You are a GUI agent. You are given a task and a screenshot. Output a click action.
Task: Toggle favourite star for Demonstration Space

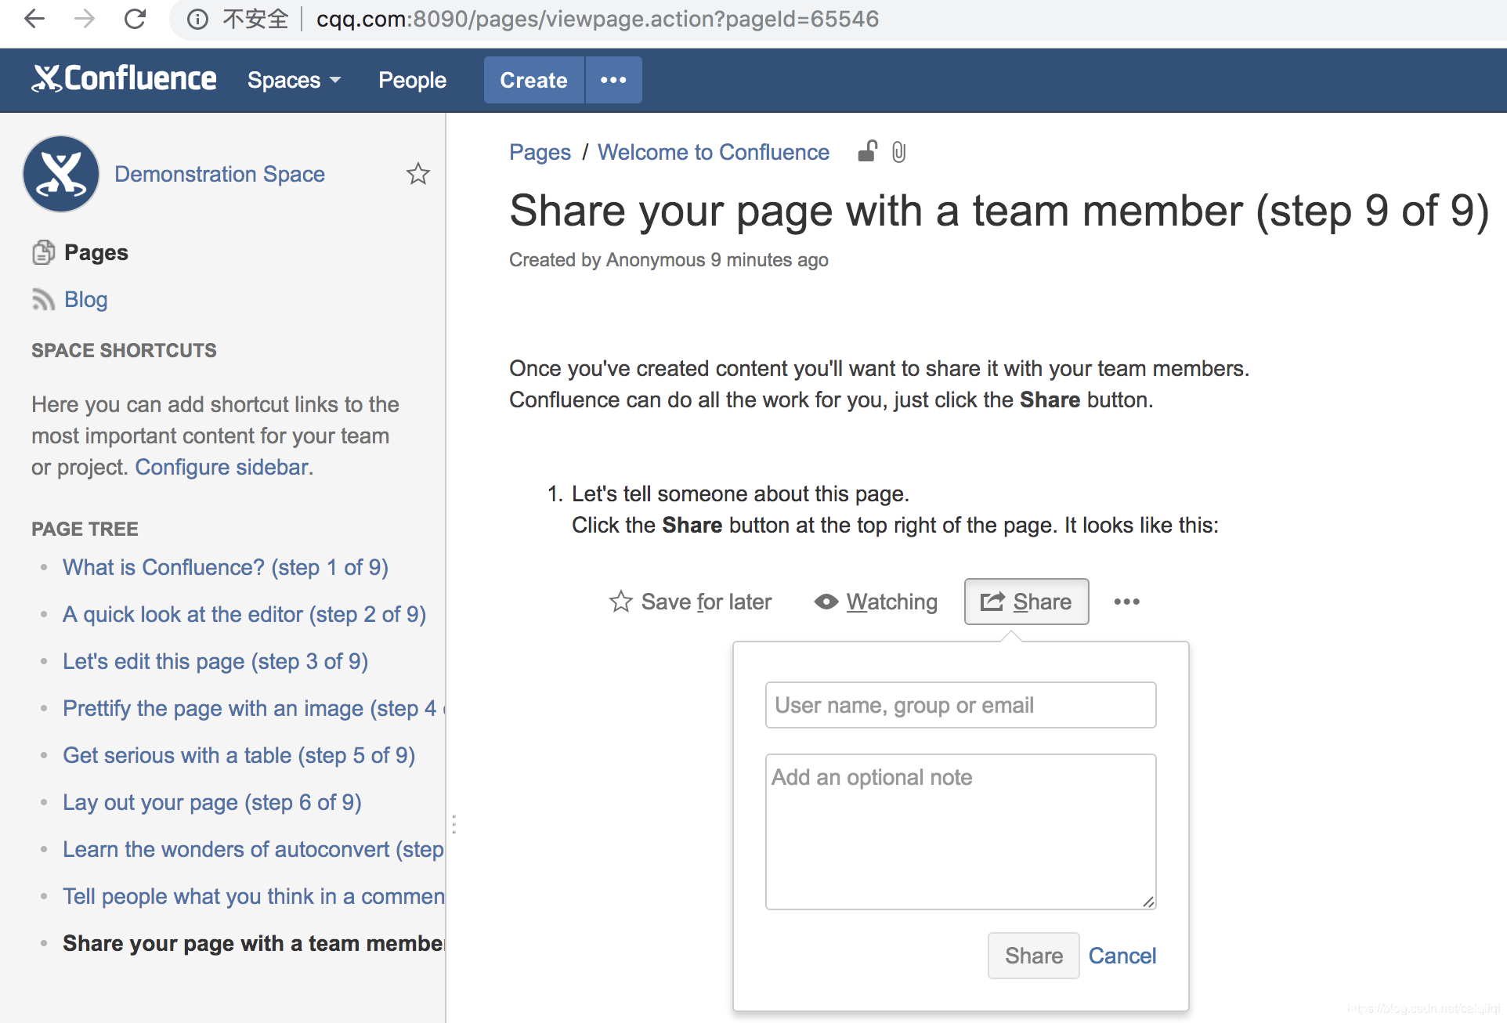point(418,174)
